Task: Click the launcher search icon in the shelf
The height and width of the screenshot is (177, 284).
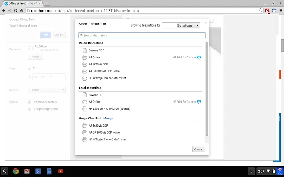Action: click(x=5, y=171)
